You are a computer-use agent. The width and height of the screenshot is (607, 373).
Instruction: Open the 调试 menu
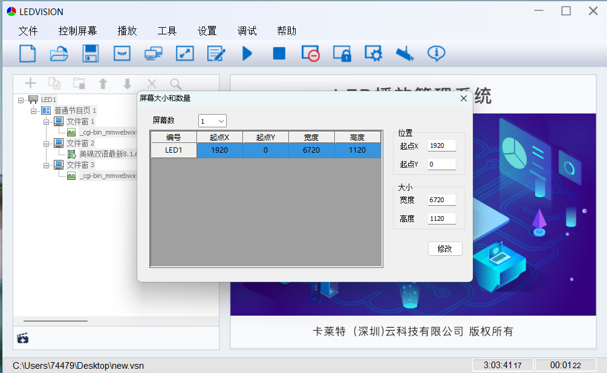(247, 31)
